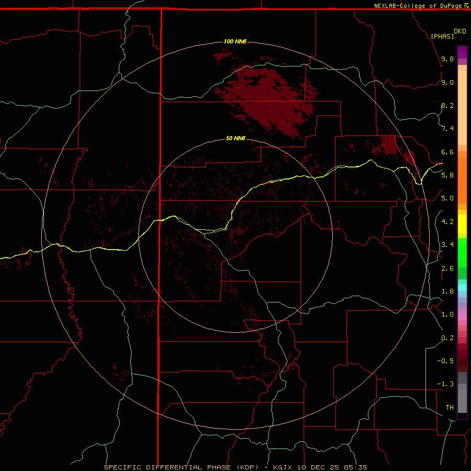Viewport: 471px width, 471px height.
Task: Click the 3.4 scale value
Action: (447, 245)
